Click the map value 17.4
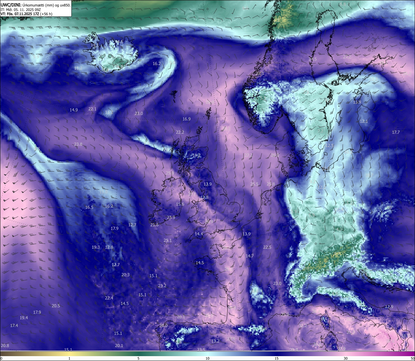Viewport: 415px width, 361px height. point(14,326)
